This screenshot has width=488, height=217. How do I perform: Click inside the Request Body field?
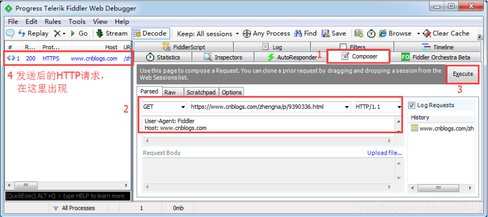(x=268, y=170)
